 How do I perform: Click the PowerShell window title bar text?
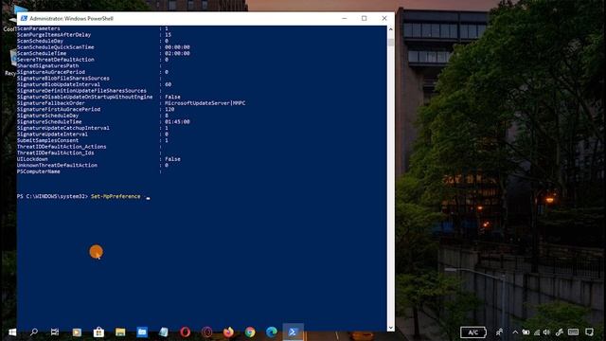pyautogui.click(x=72, y=19)
